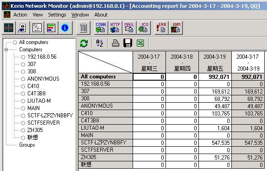Click the green refresh arrows icon

point(84,43)
